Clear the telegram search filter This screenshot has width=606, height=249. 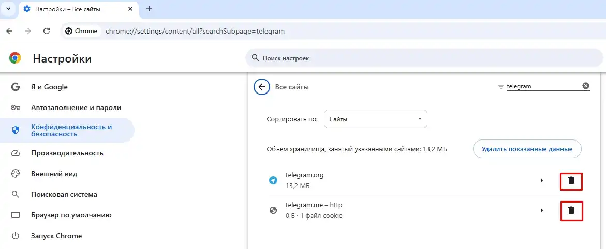(586, 86)
